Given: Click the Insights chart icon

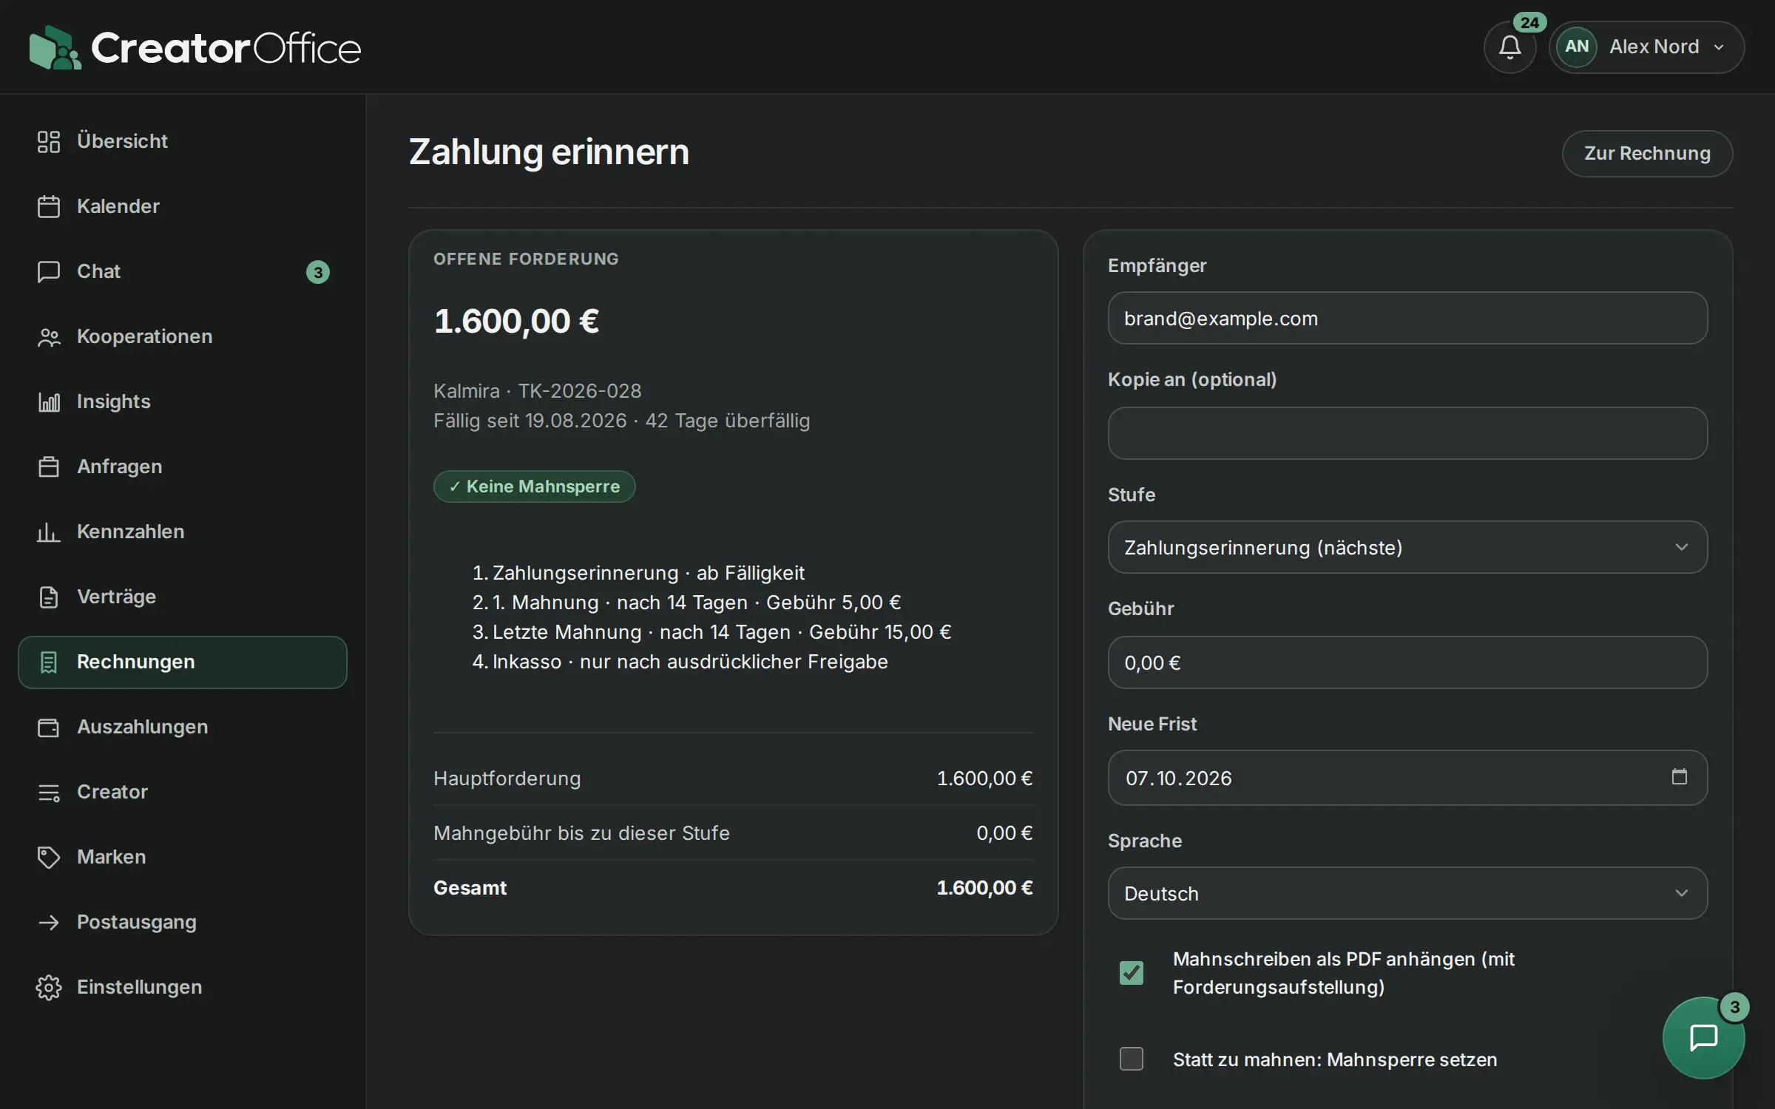Looking at the screenshot, I should point(49,401).
